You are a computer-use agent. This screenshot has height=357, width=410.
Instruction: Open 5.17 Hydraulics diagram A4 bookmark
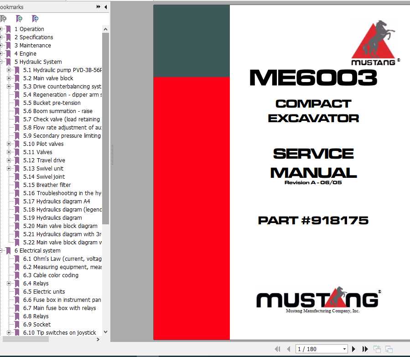(x=57, y=201)
